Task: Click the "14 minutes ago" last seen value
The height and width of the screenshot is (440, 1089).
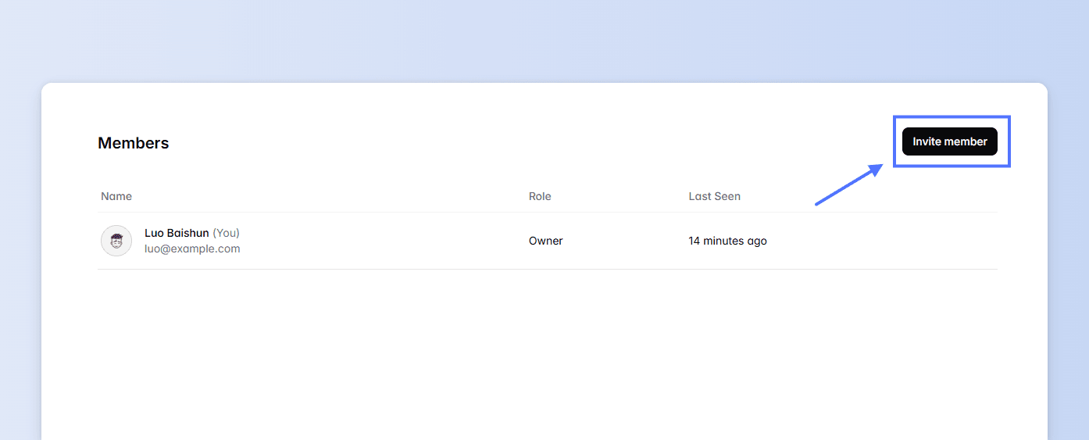Action: click(x=727, y=241)
